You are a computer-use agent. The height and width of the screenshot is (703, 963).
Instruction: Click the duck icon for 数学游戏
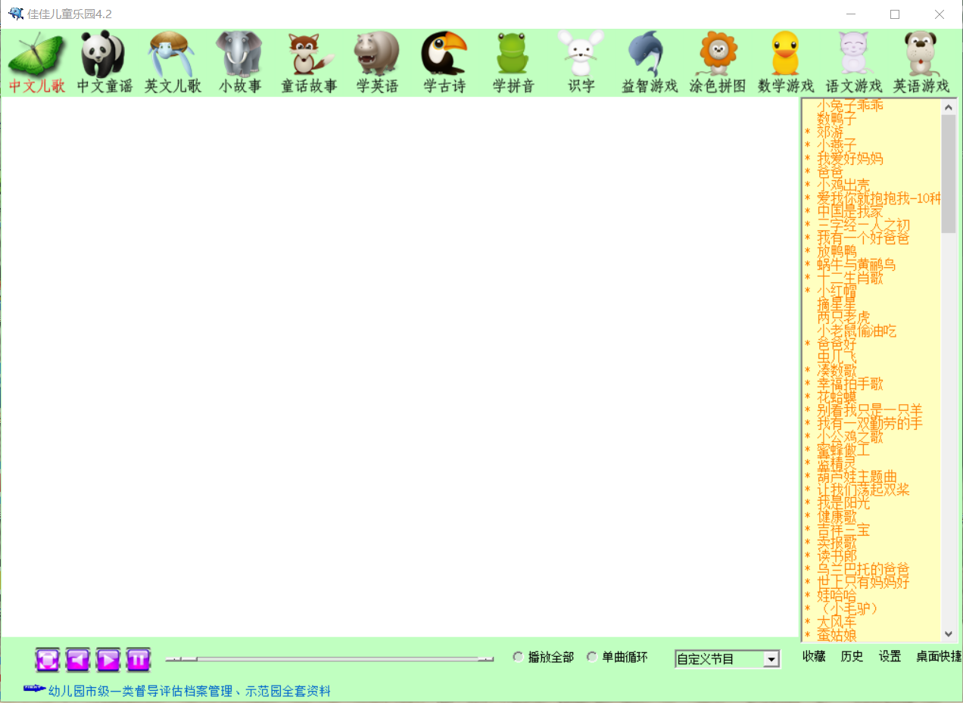pos(784,53)
